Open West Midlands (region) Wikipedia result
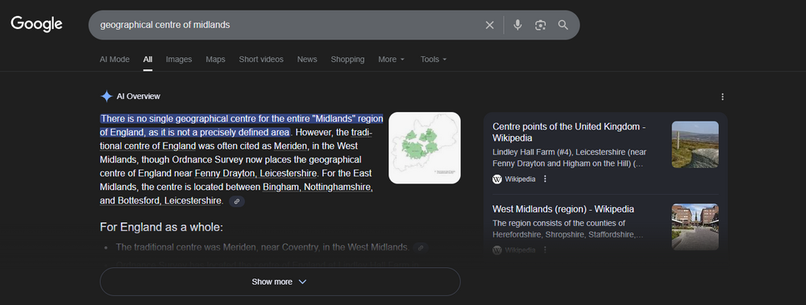This screenshot has height=305, width=806. coord(563,209)
